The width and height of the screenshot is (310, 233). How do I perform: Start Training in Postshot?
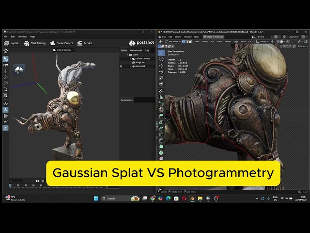(x=35, y=43)
